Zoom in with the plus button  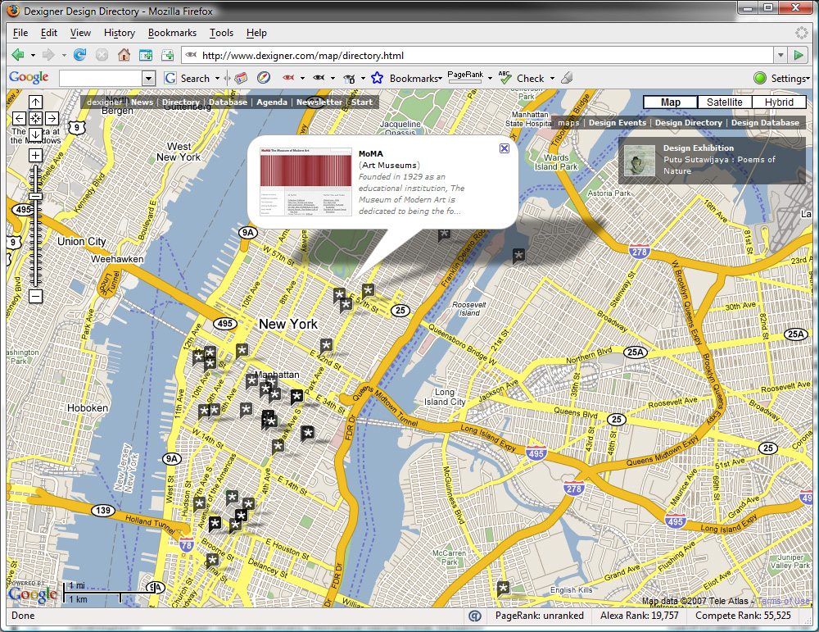35,155
